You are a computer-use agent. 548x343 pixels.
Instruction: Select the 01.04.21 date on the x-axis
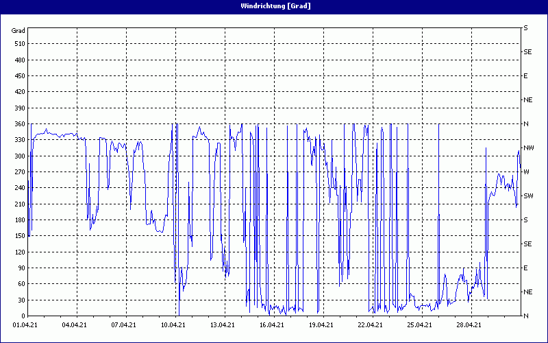click(x=25, y=325)
